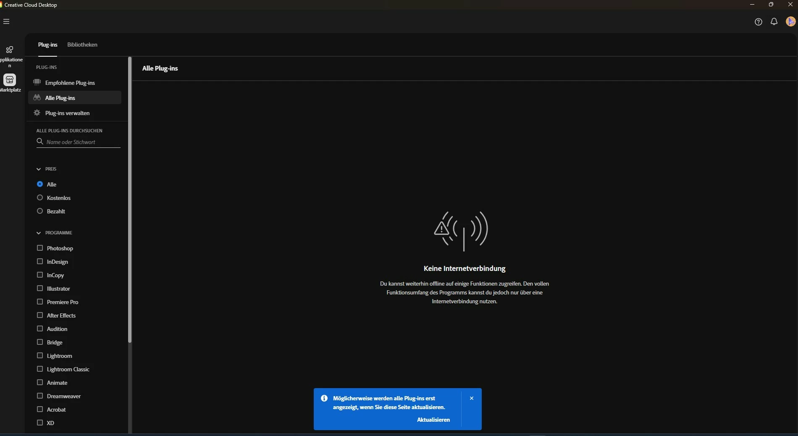This screenshot has height=436, width=798.
Task: Check the XD checkbox
Action: [x=40, y=423]
